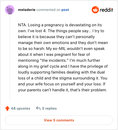Screen dimensions: 118x130
Task: Click the line about "grief cycle"
Action: point(63,66)
